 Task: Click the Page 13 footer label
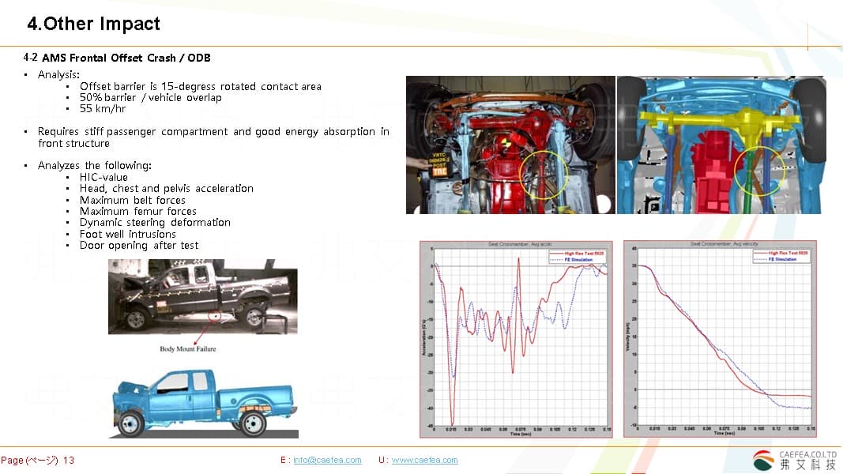(37, 460)
